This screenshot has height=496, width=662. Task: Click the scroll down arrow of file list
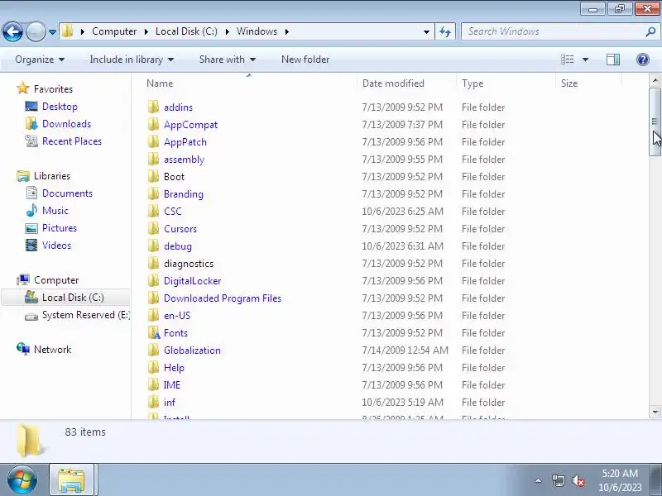click(655, 412)
